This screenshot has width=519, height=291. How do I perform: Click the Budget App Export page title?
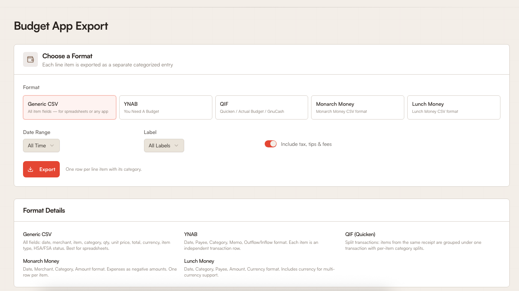(x=61, y=26)
